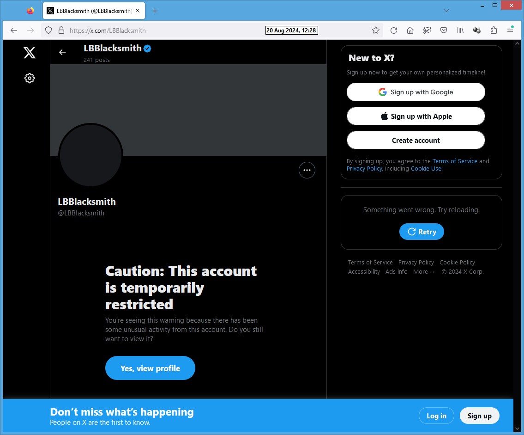Select the LBBlacksmith browser tab
Screen dimensions: 524x435
click(94, 11)
